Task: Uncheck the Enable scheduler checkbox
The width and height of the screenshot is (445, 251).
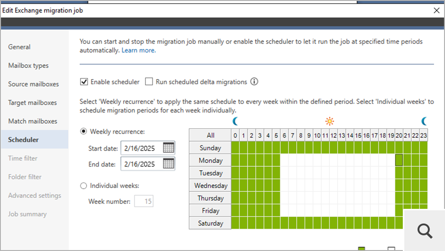Action: click(x=84, y=82)
